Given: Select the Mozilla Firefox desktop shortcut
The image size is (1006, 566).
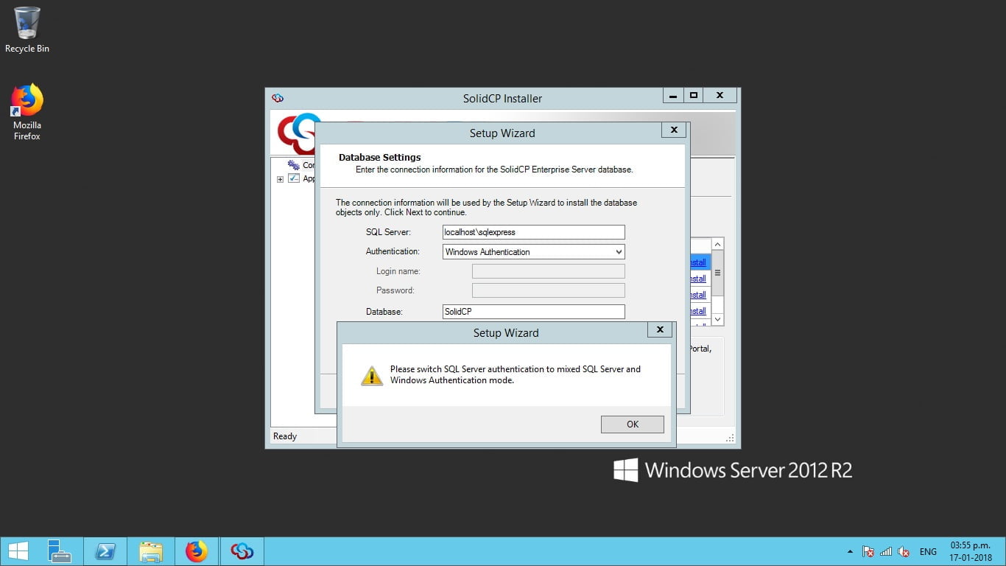Looking at the screenshot, I should (x=27, y=112).
